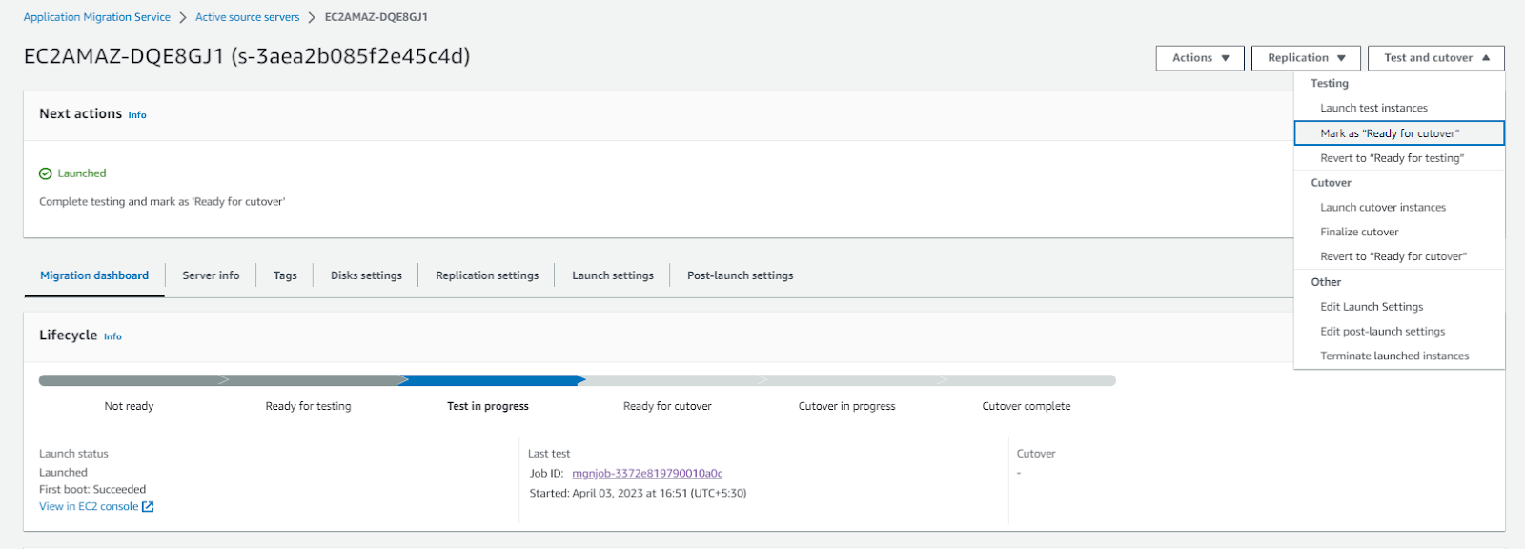Viewport: 1525px width, 549px height.
Task: Go to Application Migration Service breadcrumb
Action: [97, 17]
